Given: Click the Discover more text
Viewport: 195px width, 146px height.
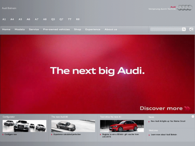Looking at the screenshot, I should point(161,108).
